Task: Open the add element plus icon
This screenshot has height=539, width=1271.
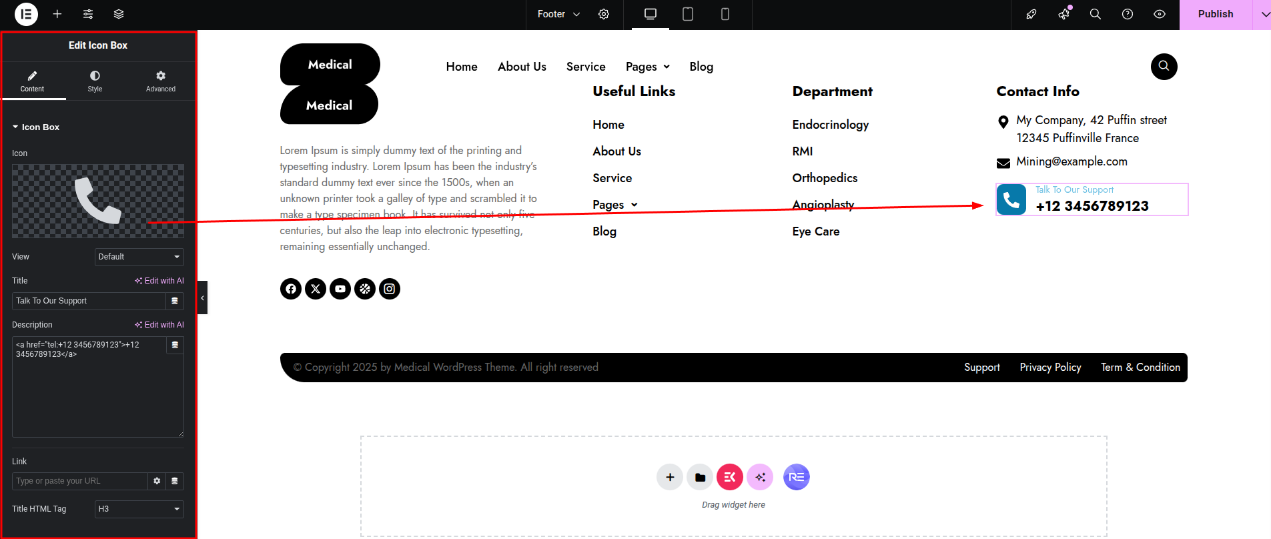Action: click(x=57, y=14)
